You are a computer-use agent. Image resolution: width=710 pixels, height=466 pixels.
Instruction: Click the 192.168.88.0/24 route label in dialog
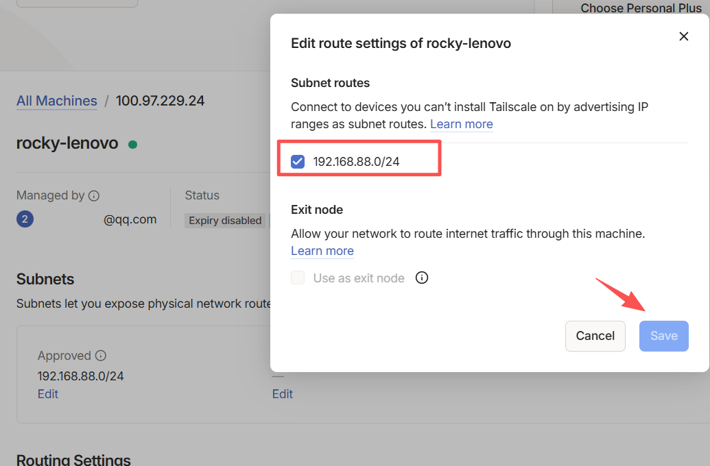[x=356, y=162]
